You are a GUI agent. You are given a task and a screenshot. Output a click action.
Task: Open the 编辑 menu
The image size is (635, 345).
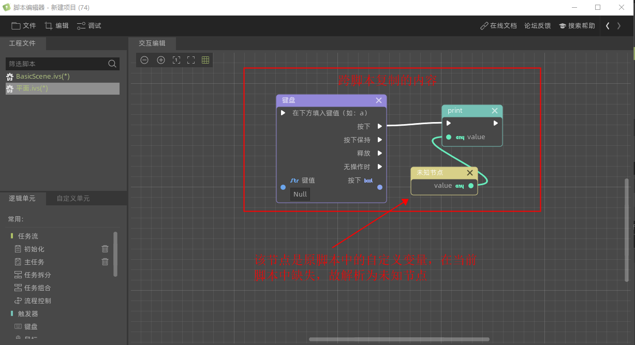[56, 25]
